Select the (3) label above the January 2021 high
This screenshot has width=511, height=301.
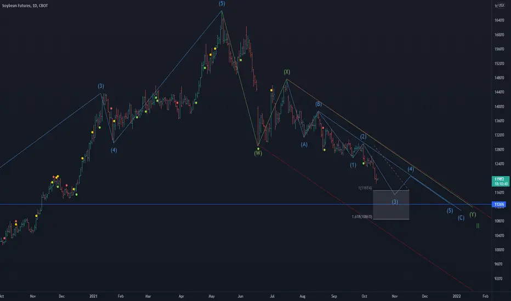click(x=101, y=86)
